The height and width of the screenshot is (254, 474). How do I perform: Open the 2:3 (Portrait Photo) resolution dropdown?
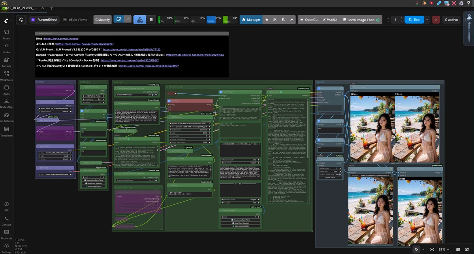(x=93, y=96)
